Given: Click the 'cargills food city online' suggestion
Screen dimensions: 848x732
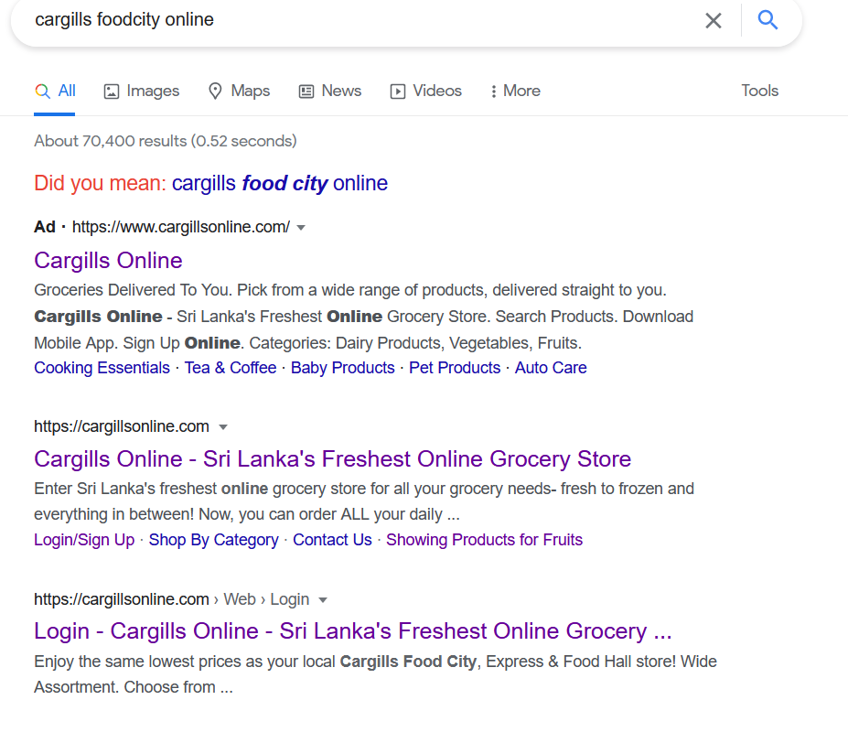Looking at the screenshot, I should point(280,183).
